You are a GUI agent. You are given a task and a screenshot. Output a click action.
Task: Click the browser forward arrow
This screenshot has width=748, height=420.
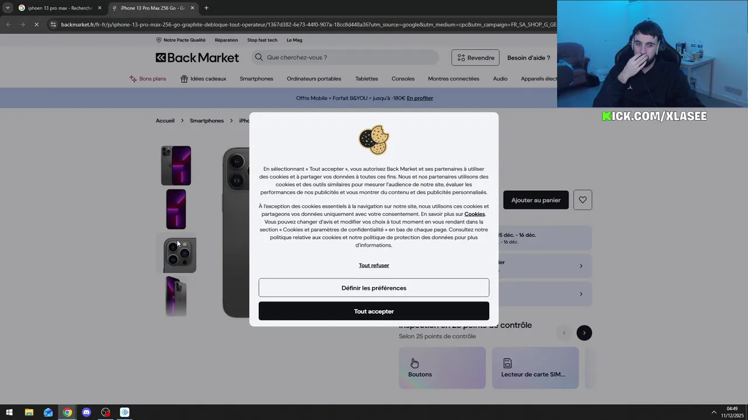[x=22, y=24]
